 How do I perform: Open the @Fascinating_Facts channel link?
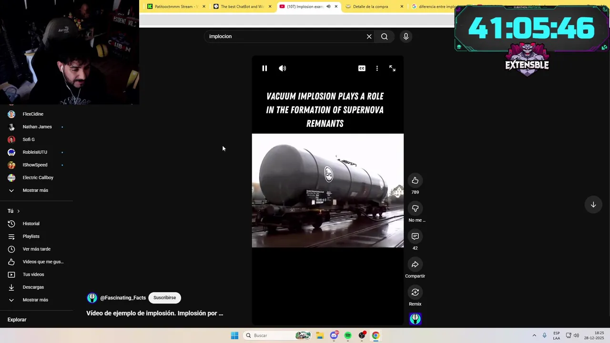(123, 298)
